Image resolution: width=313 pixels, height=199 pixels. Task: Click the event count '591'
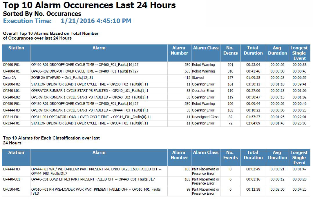point(230,65)
